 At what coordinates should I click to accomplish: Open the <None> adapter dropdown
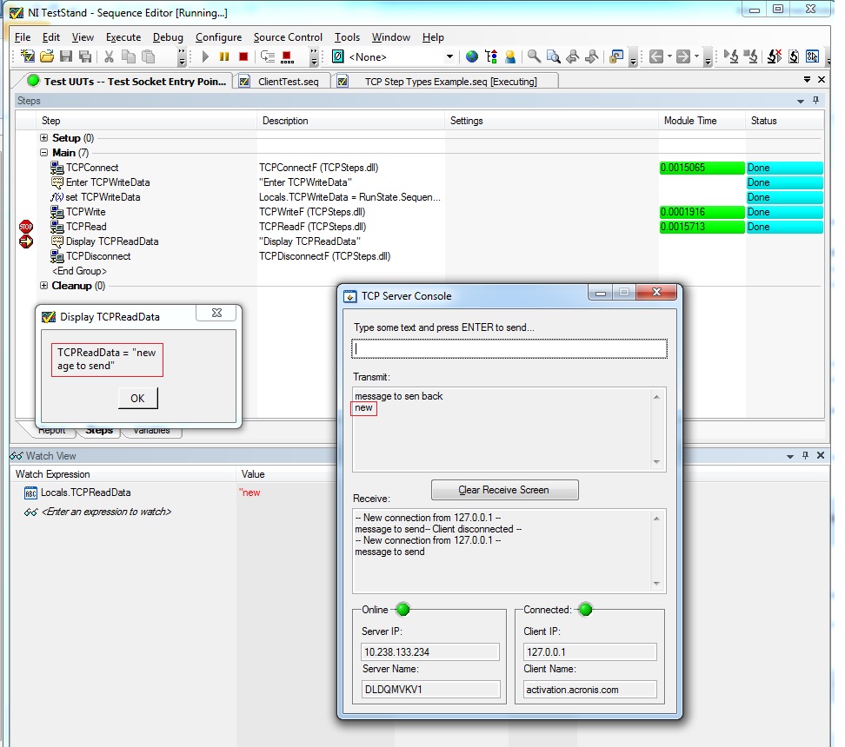[449, 56]
